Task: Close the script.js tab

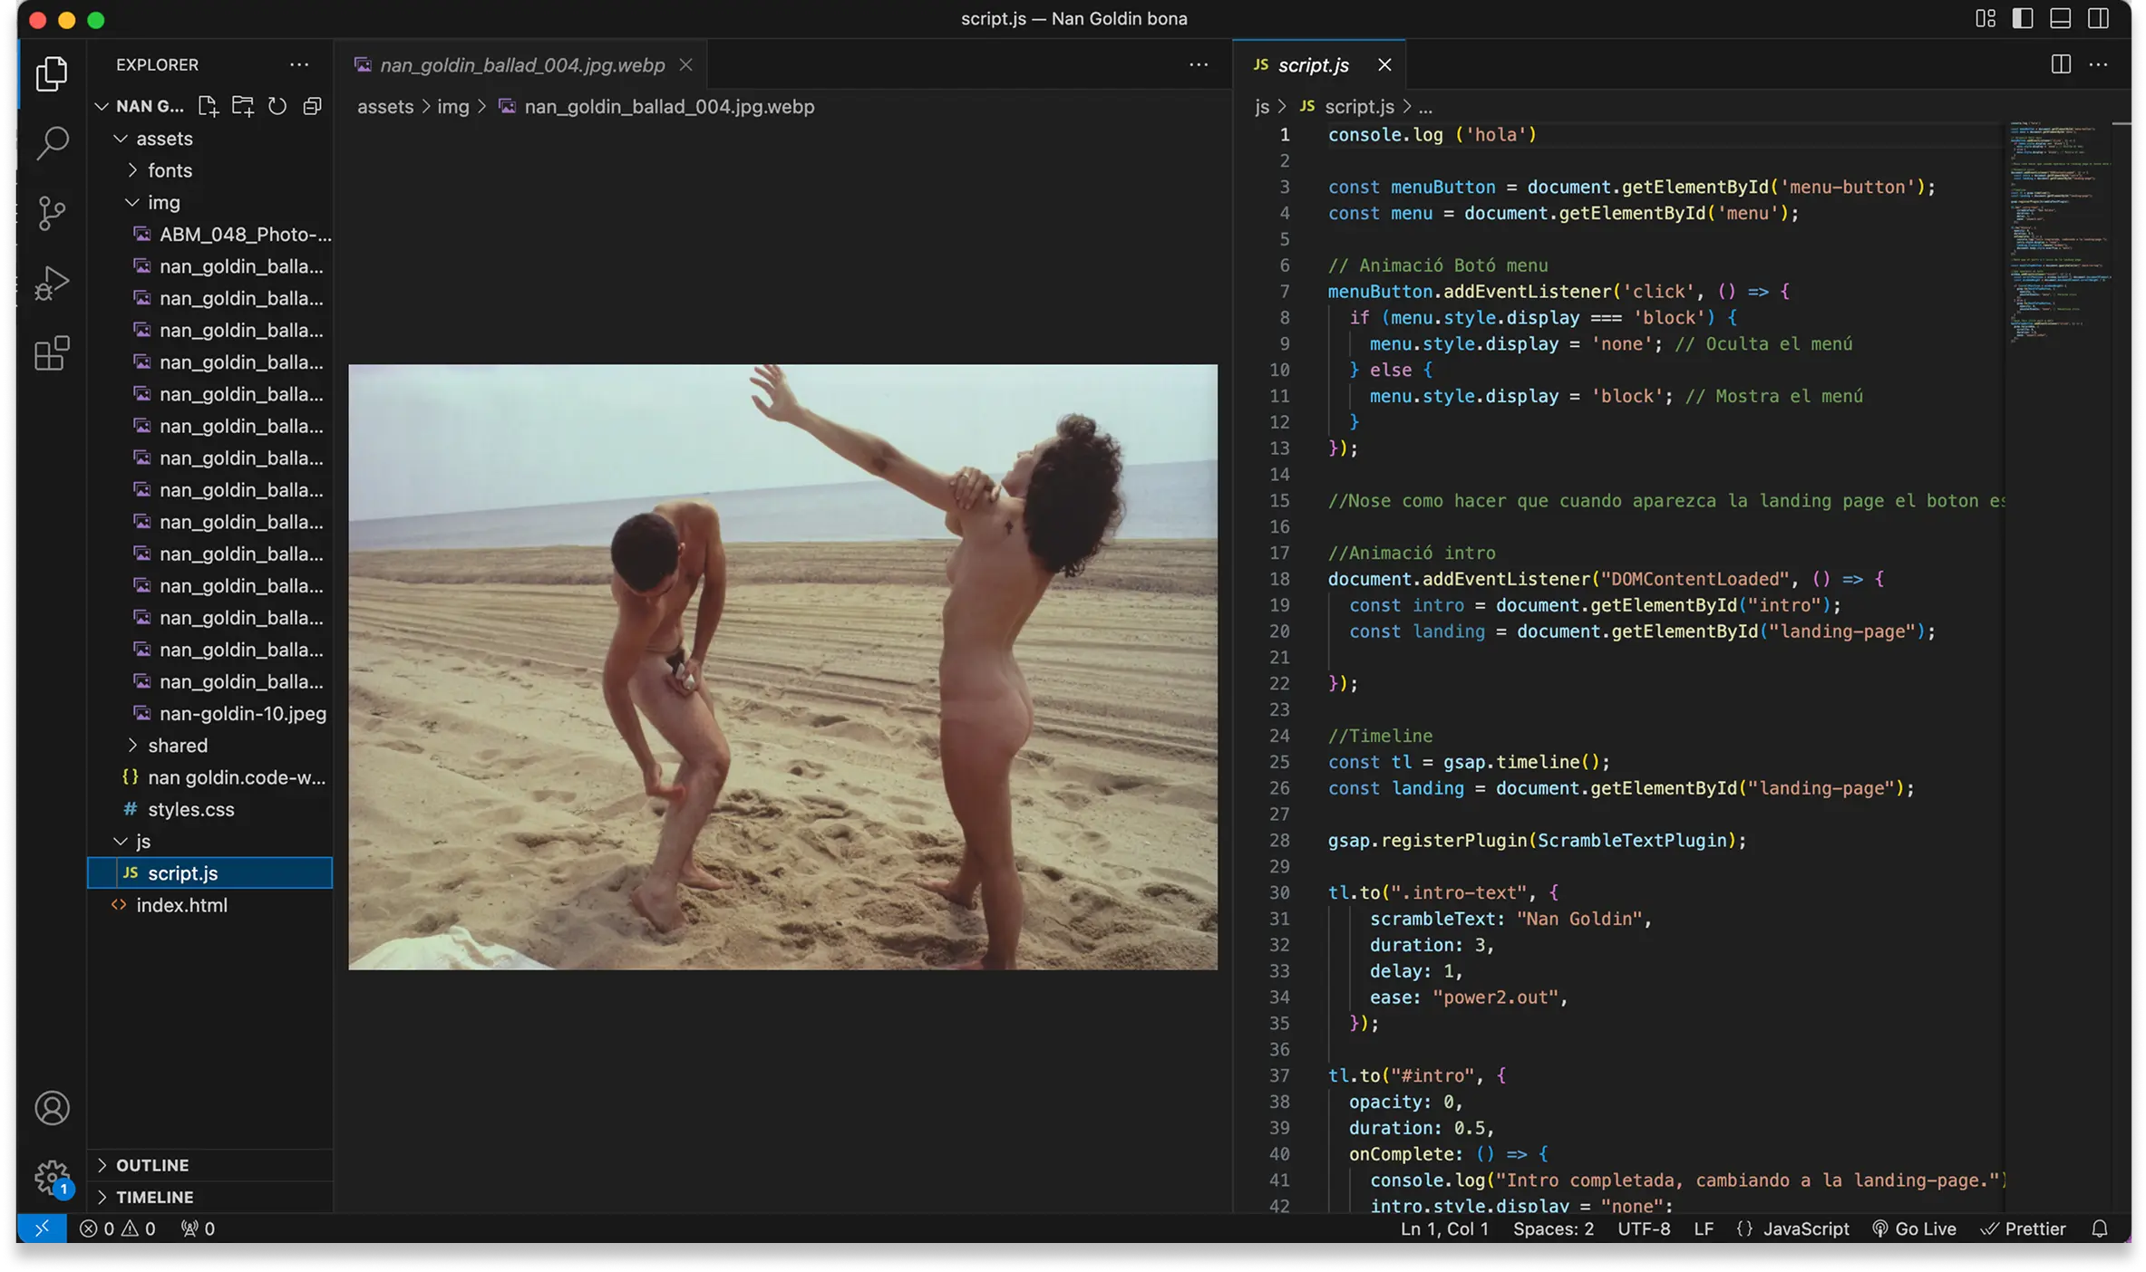Action: pos(1384,64)
